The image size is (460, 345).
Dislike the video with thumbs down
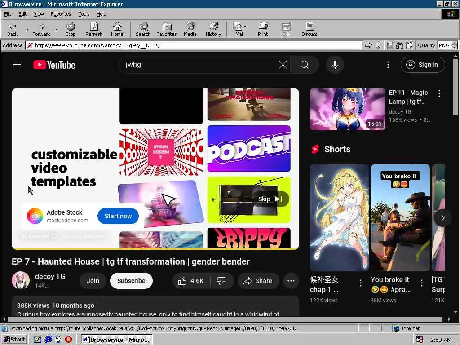(221, 281)
